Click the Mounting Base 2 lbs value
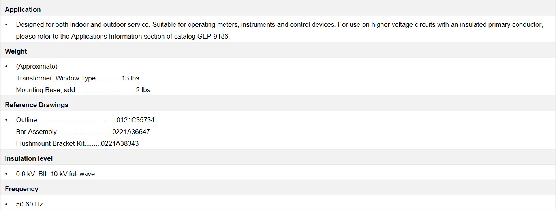556x212 pixels. [143, 90]
